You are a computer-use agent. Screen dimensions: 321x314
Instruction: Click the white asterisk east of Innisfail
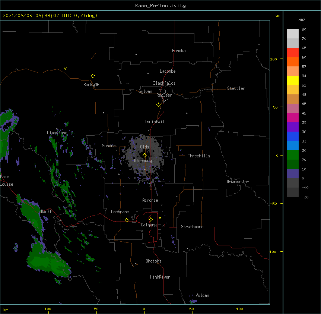pyautogui.click(x=187, y=113)
